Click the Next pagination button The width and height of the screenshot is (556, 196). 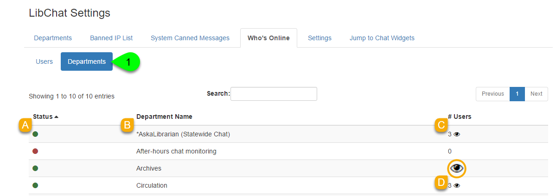point(536,94)
